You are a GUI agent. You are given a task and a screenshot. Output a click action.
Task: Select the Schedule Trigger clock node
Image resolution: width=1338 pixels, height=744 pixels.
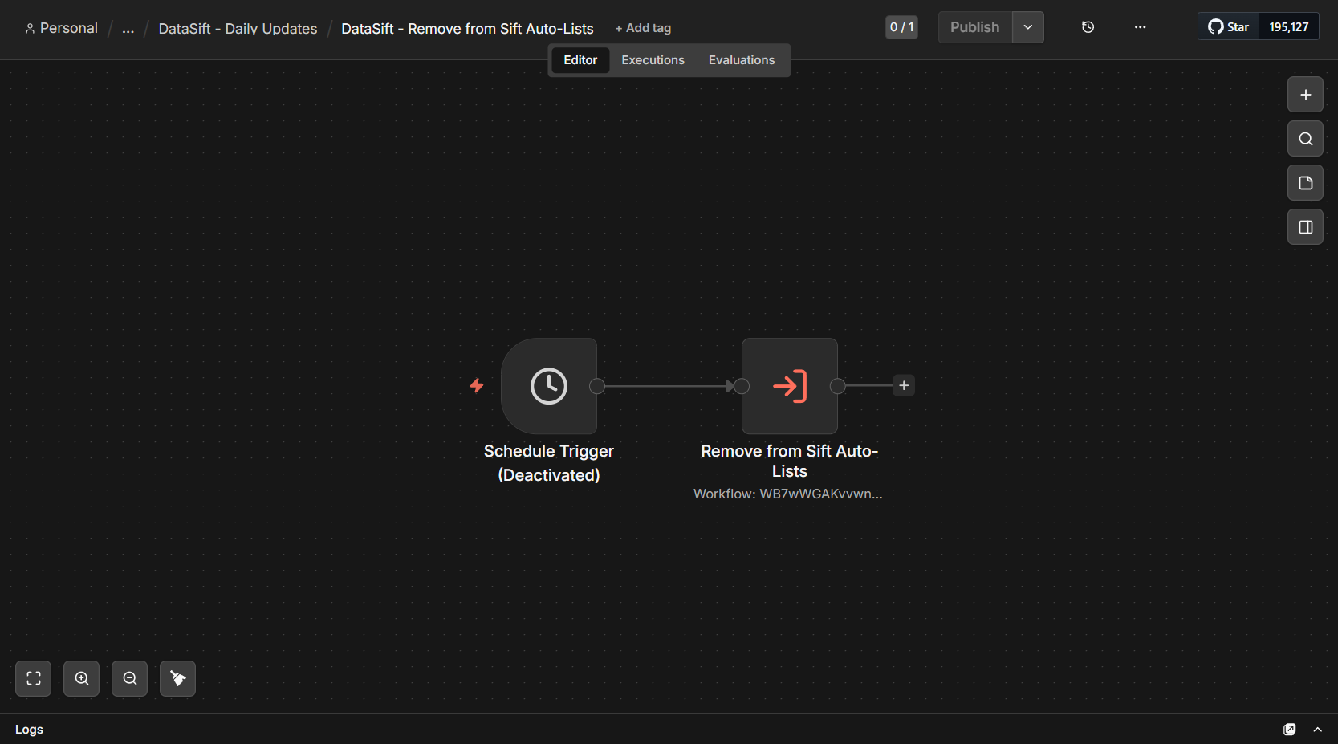[549, 386]
